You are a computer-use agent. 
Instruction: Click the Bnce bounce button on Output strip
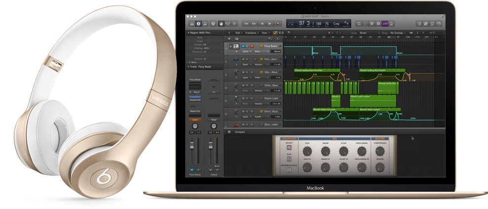click(x=217, y=167)
